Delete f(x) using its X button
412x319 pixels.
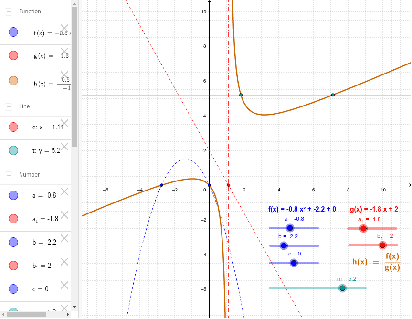[64, 28]
